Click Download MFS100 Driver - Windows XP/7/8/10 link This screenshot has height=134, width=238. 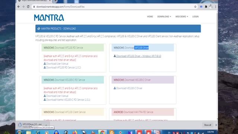pos(139,56)
